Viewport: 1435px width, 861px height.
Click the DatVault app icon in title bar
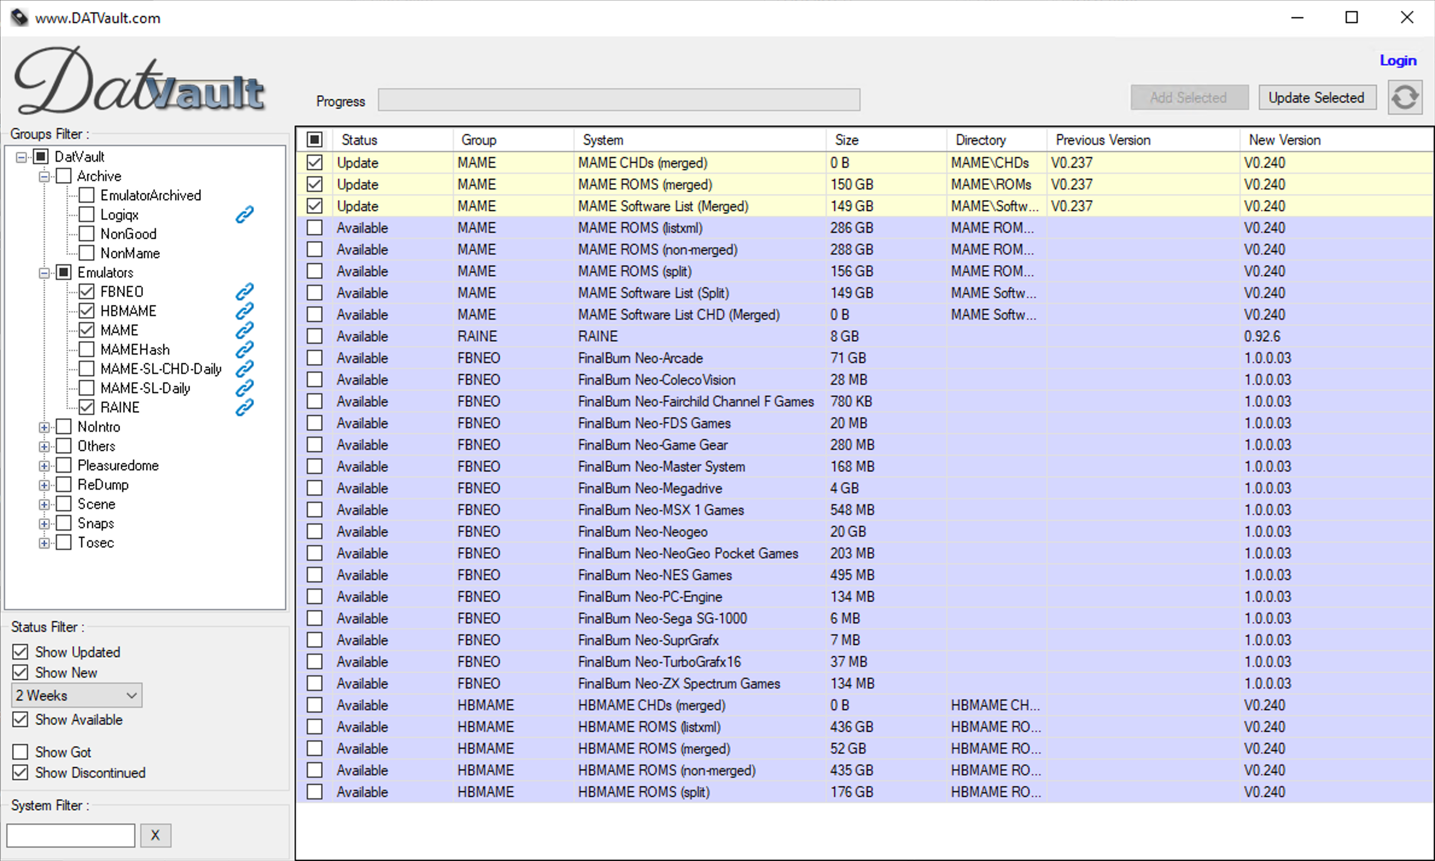click(x=19, y=17)
